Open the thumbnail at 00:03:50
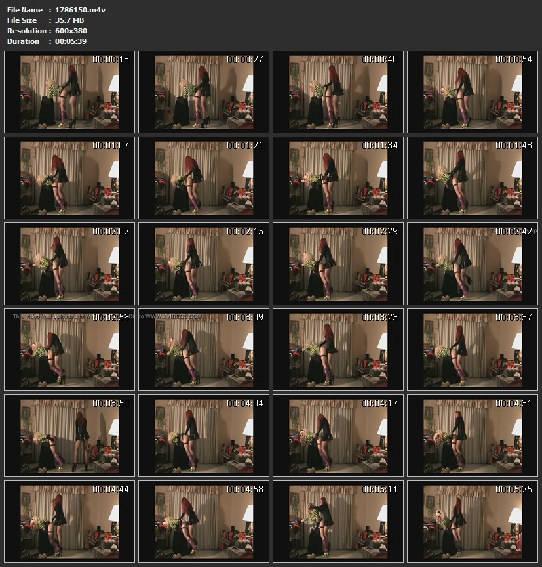542x567 pixels. [69, 435]
